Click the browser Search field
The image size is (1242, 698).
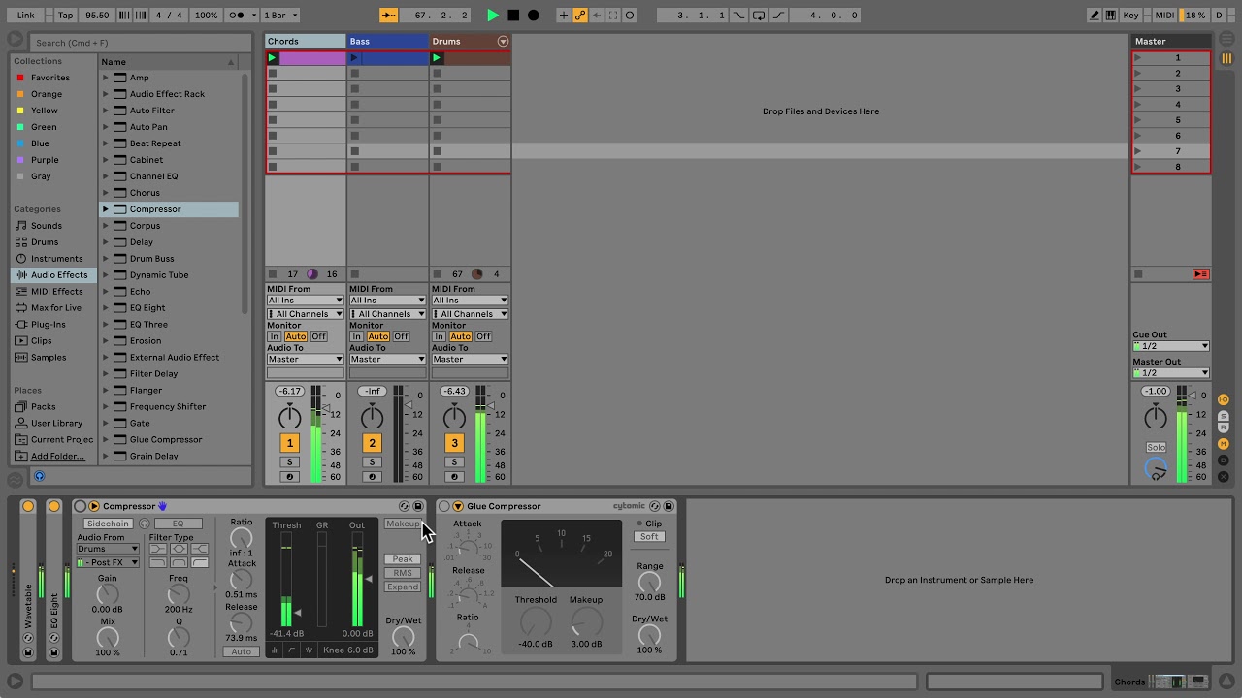pyautogui.click(x=141, y=43)
